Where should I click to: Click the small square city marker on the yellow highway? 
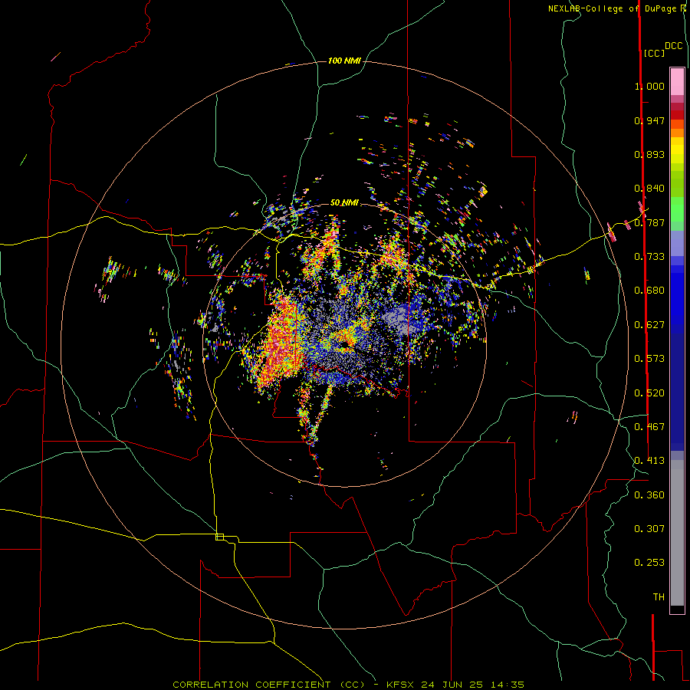coord(219,537)
